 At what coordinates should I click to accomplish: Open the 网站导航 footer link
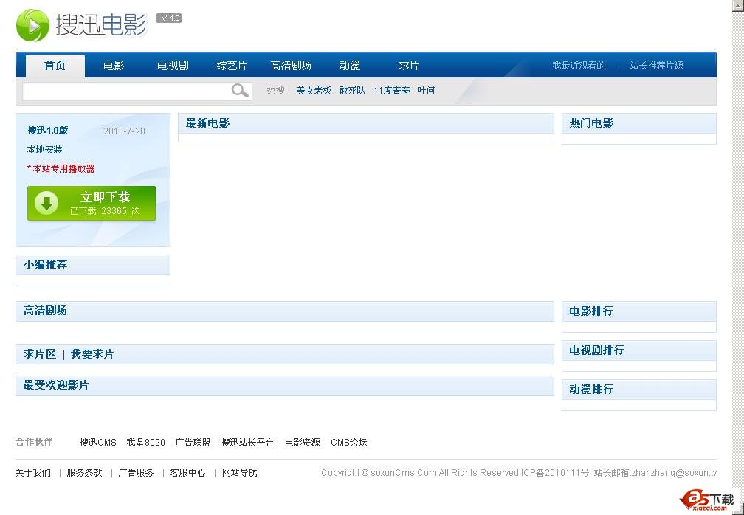239,473
